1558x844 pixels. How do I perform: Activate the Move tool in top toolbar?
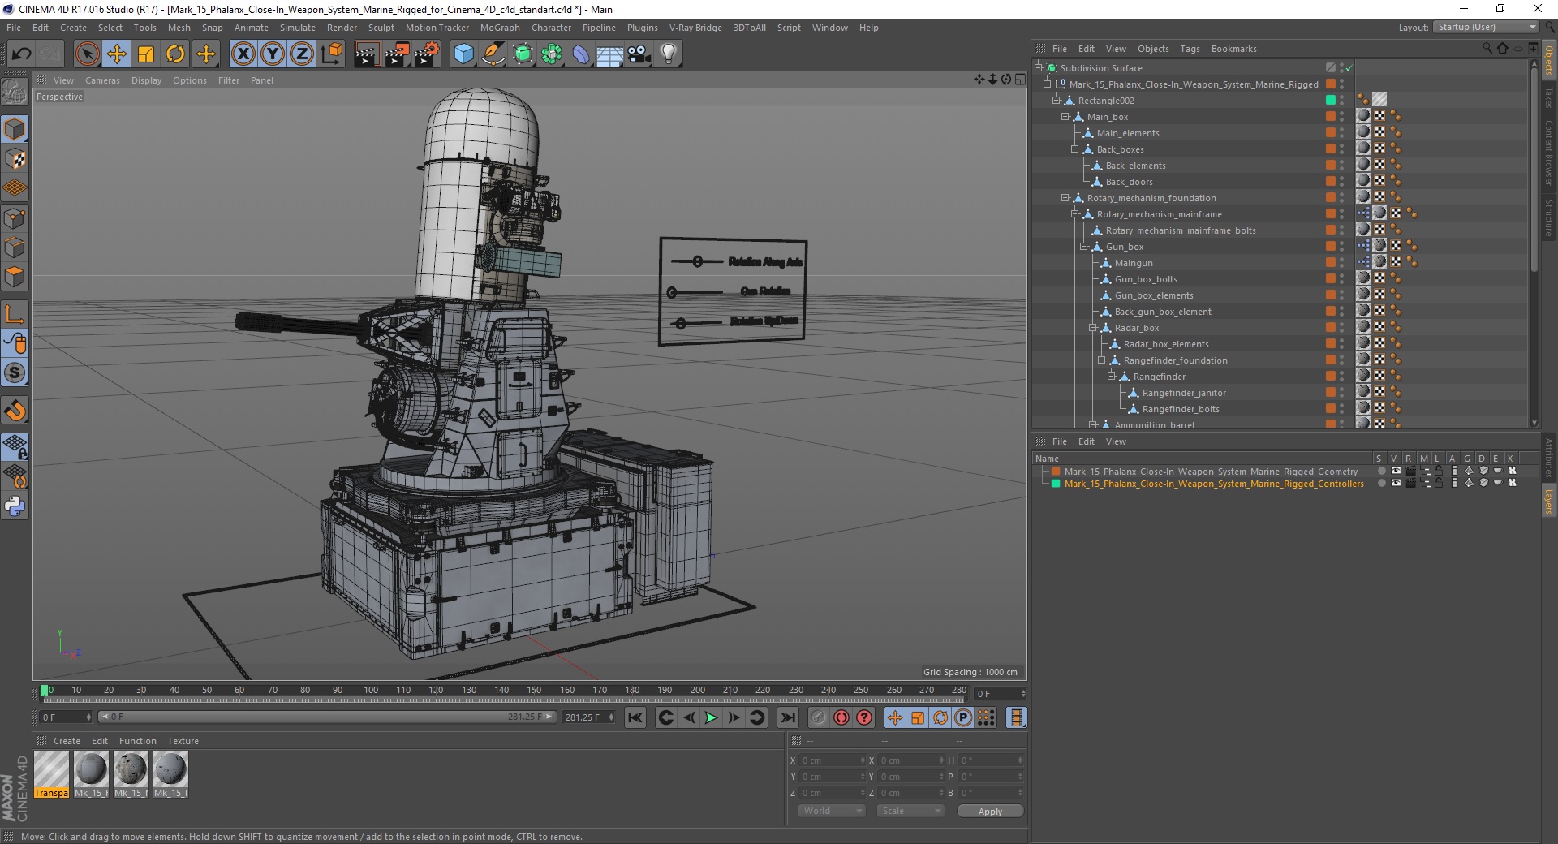(117, 54)
